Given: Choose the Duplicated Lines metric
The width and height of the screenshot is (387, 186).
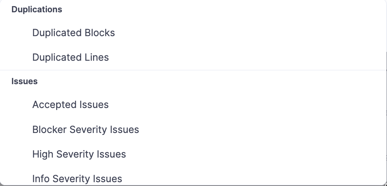Looking at the screenshot, I should [70, 58].
